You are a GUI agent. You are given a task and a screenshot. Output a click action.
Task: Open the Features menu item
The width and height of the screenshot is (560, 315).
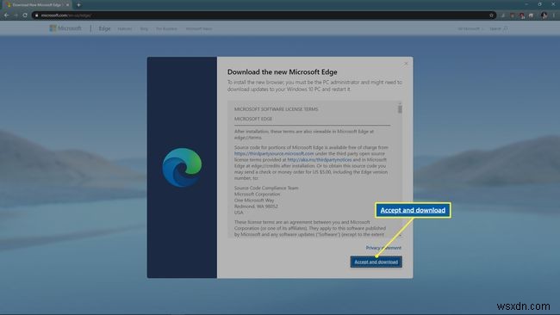[x=125, y=28]
